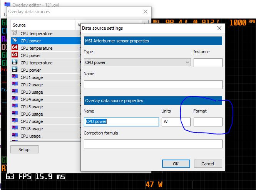This screenshot has height=190, width=256.
Task: Click the monitor icon beside CPU5 usage
Action: coord(15,106)
